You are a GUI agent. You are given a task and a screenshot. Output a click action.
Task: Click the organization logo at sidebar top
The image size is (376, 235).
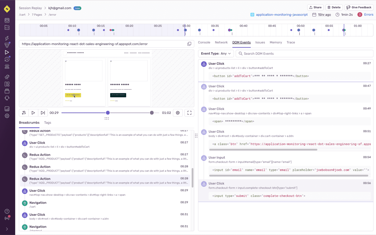7,9
